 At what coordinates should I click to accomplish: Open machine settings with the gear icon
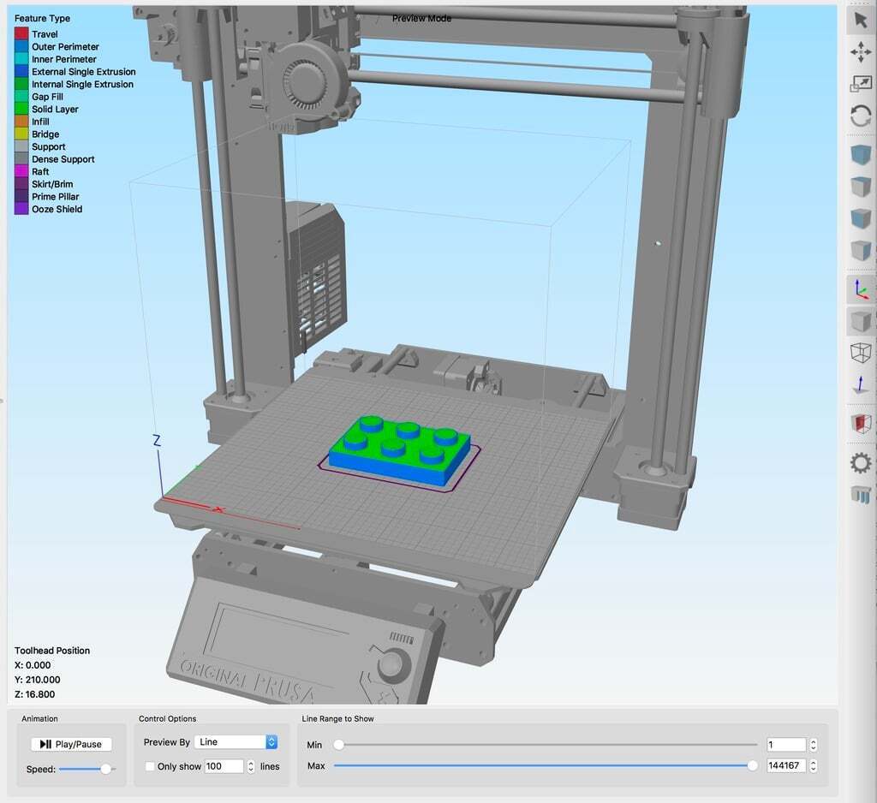(859, 462)
